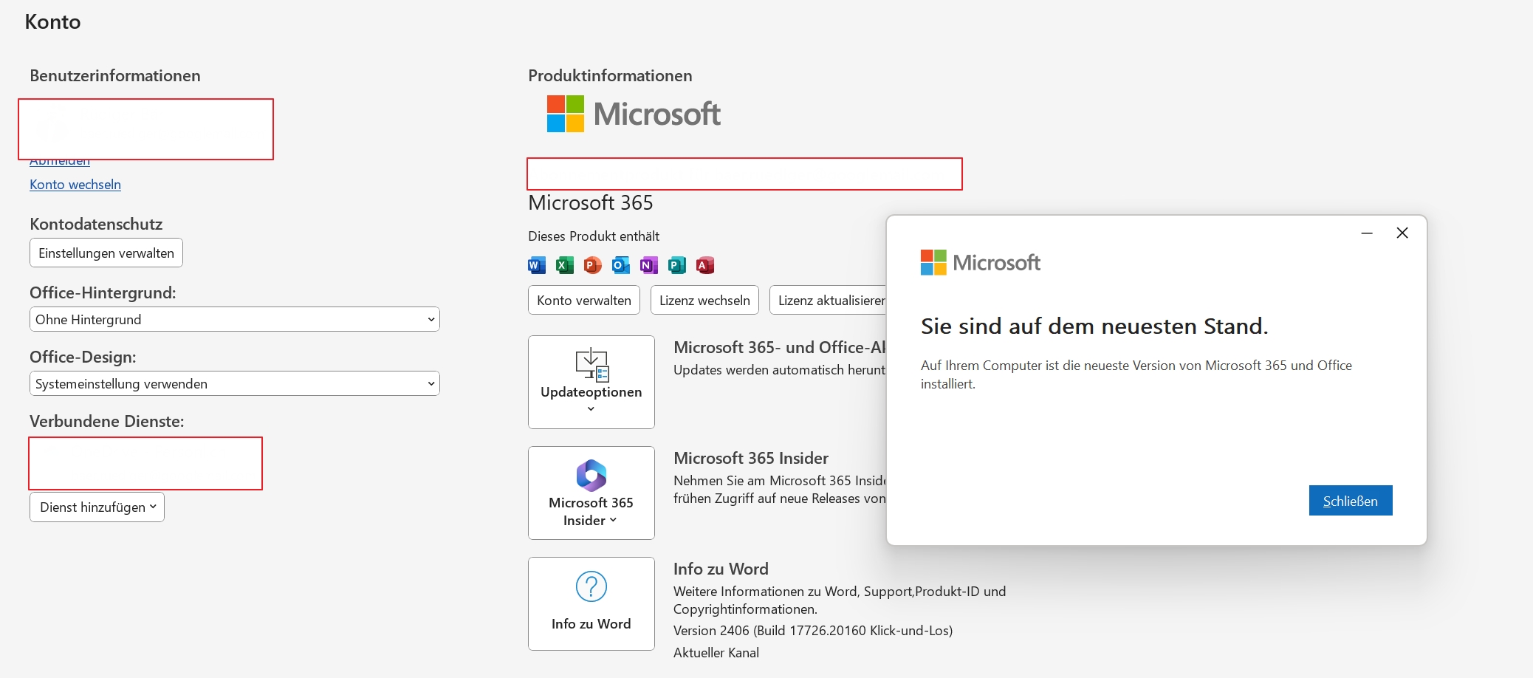The image size is (1533, 678).
Task: Click the Verbundene Dienste heading
Action: click(x=107, y=421)
